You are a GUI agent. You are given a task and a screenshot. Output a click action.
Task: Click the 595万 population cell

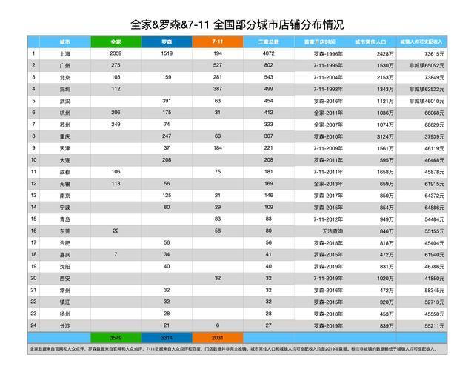click(x=370, y=160)
